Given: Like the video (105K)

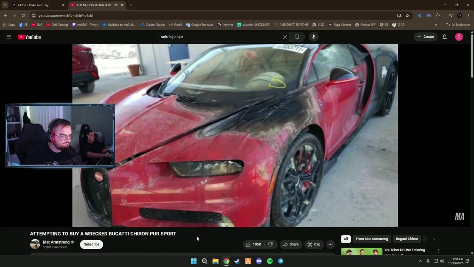Looking at the screenshot, I should (253, 244).
